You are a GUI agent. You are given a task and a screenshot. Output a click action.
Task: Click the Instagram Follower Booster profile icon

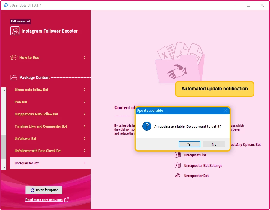pyautogui.click(x=15, y=31)
